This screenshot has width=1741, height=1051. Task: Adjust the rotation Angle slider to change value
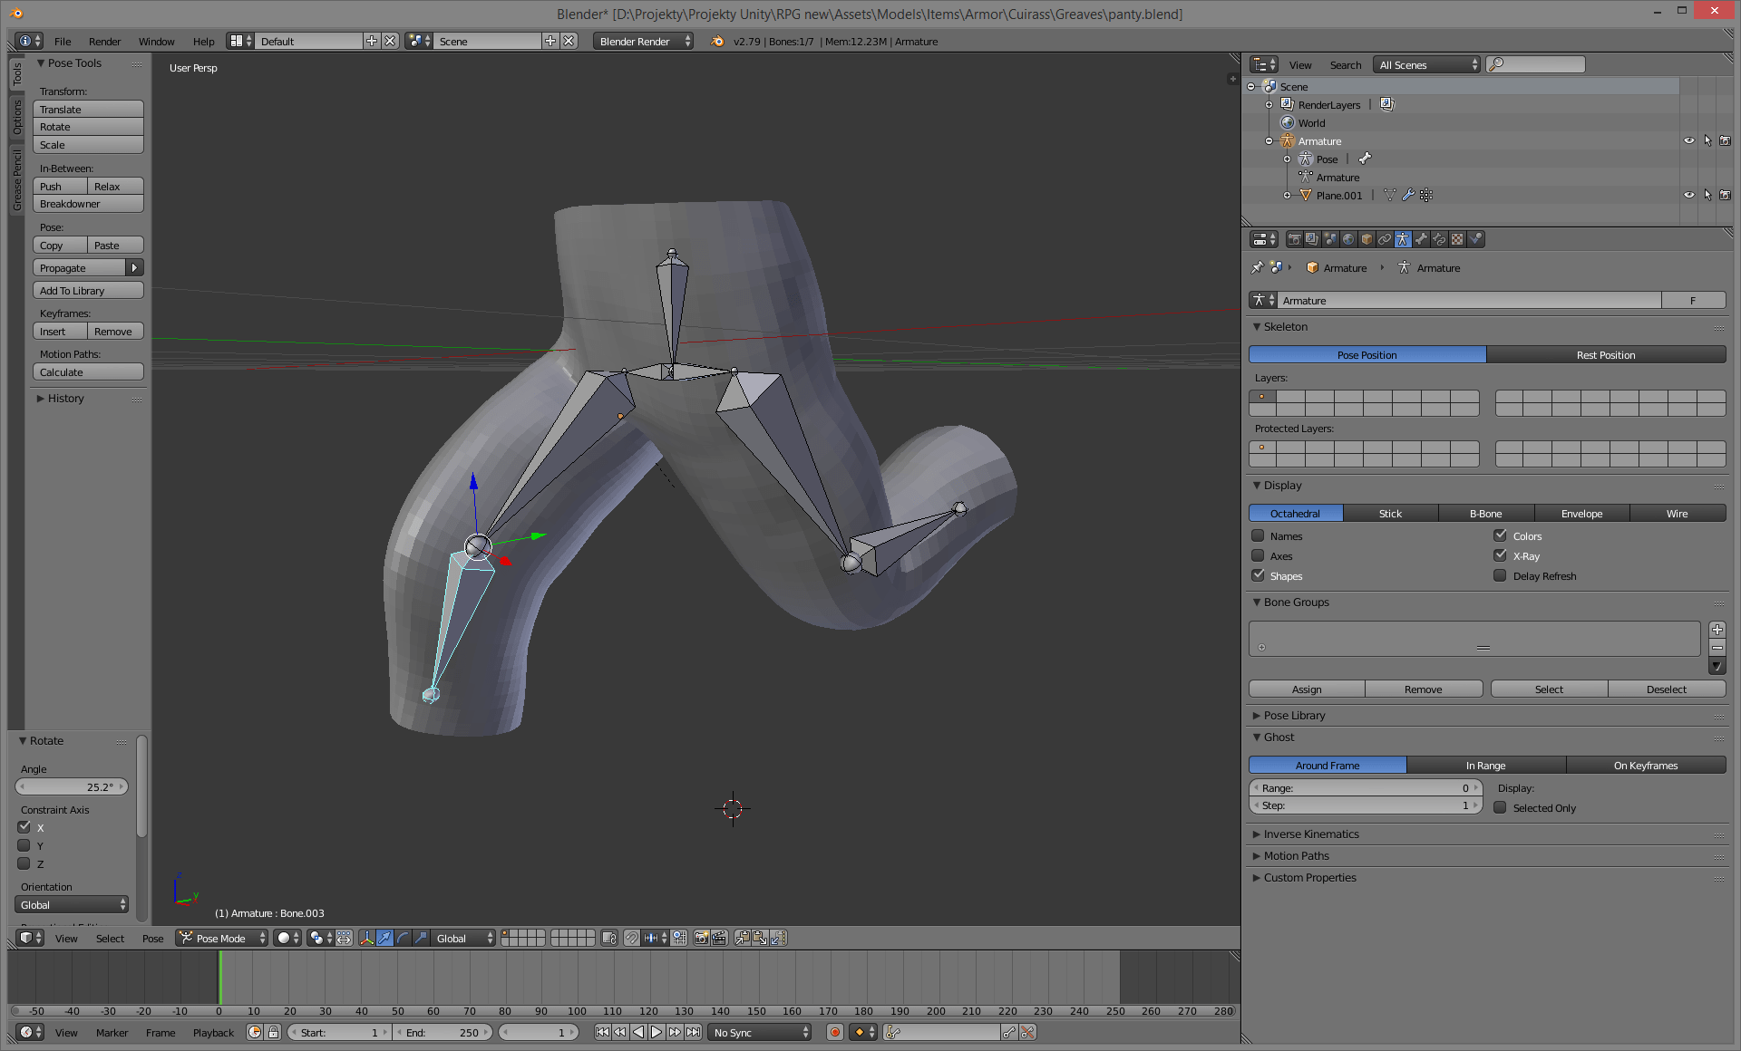pos(71,786)
